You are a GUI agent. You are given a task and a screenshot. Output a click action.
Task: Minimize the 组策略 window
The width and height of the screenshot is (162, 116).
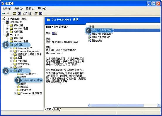(149, 4)
